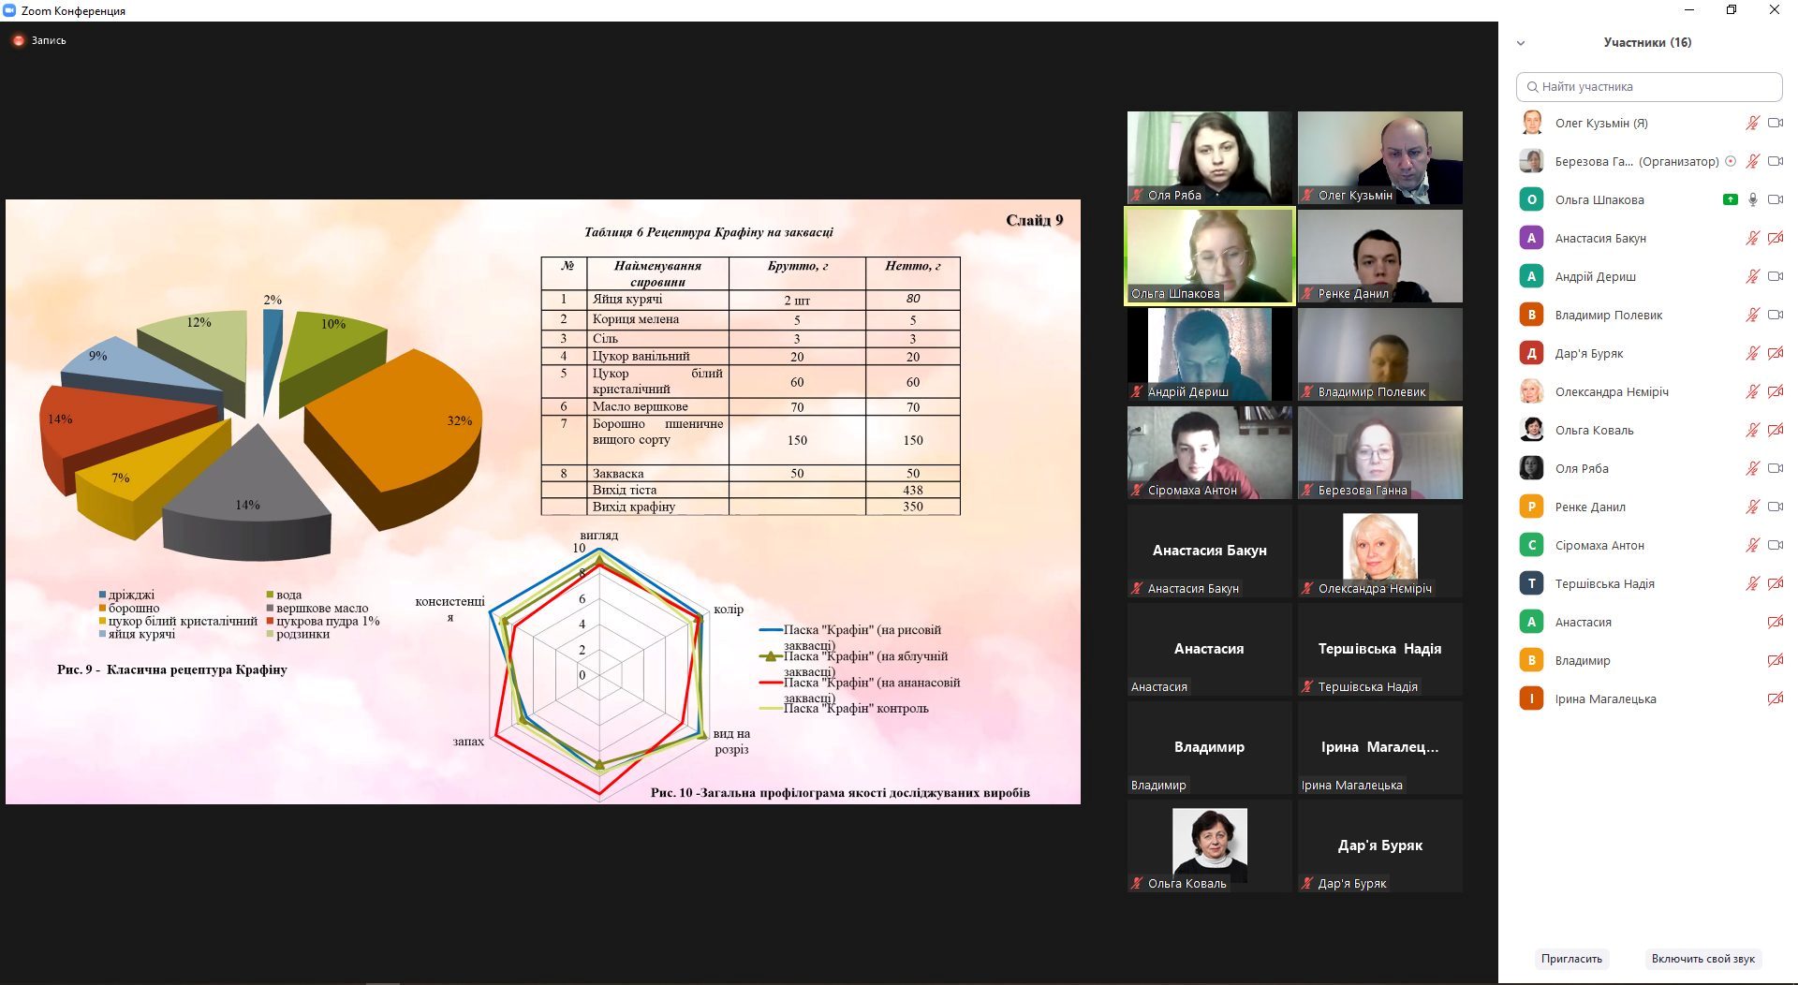Click the 'родзинки' legend swatch on the pie chart
Screen dimensions: 1798x985
(271, 634)
